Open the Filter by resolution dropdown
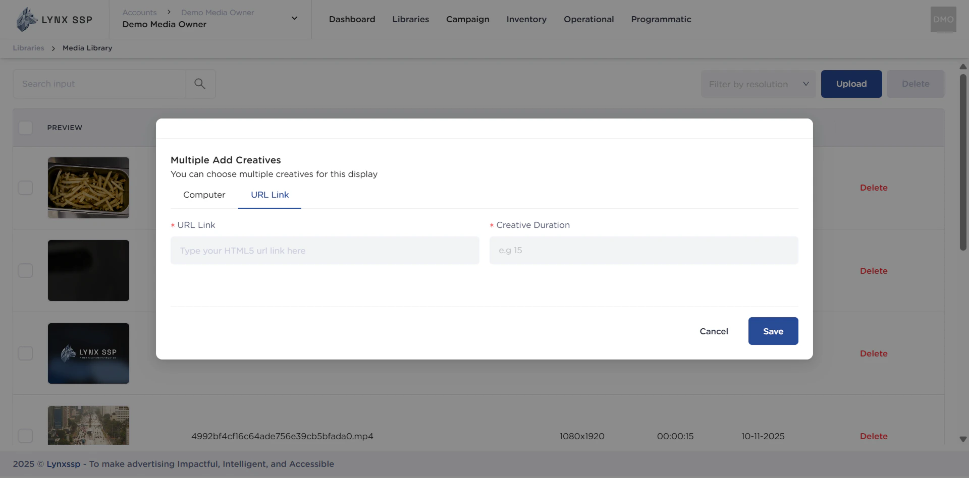The width and height of the screenshot is (969, 478). [758, 84]
